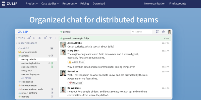Open the inbox view icon
Viewport: 201px width, 100px height.
[29, 38]
